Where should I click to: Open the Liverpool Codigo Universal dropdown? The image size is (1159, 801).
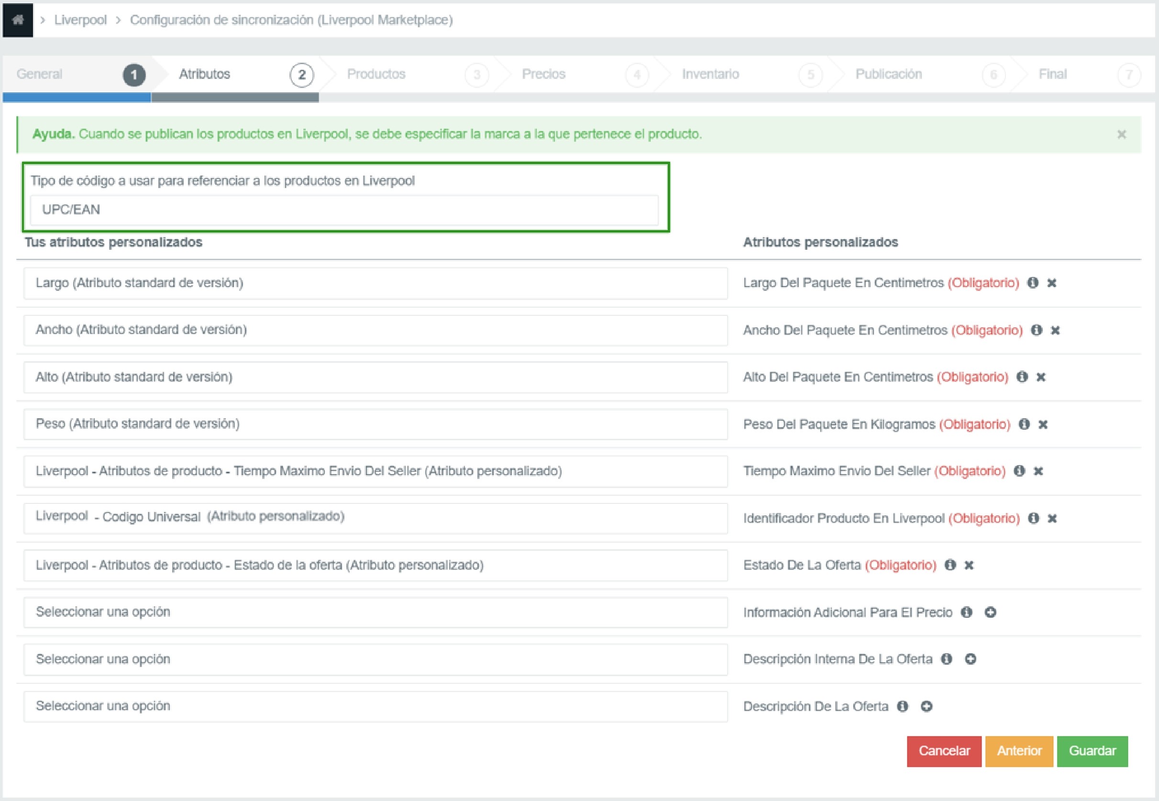pyautogui.click(x=375, y=518)
